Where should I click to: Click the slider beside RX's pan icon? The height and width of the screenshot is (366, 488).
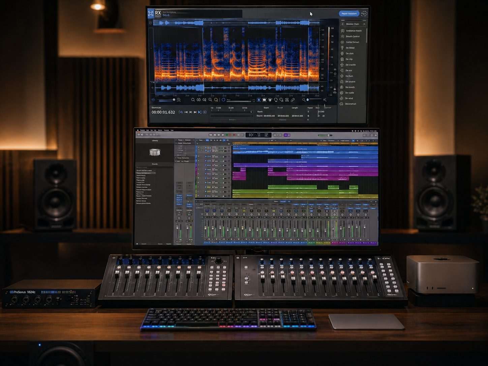click(x=166, y=100)
